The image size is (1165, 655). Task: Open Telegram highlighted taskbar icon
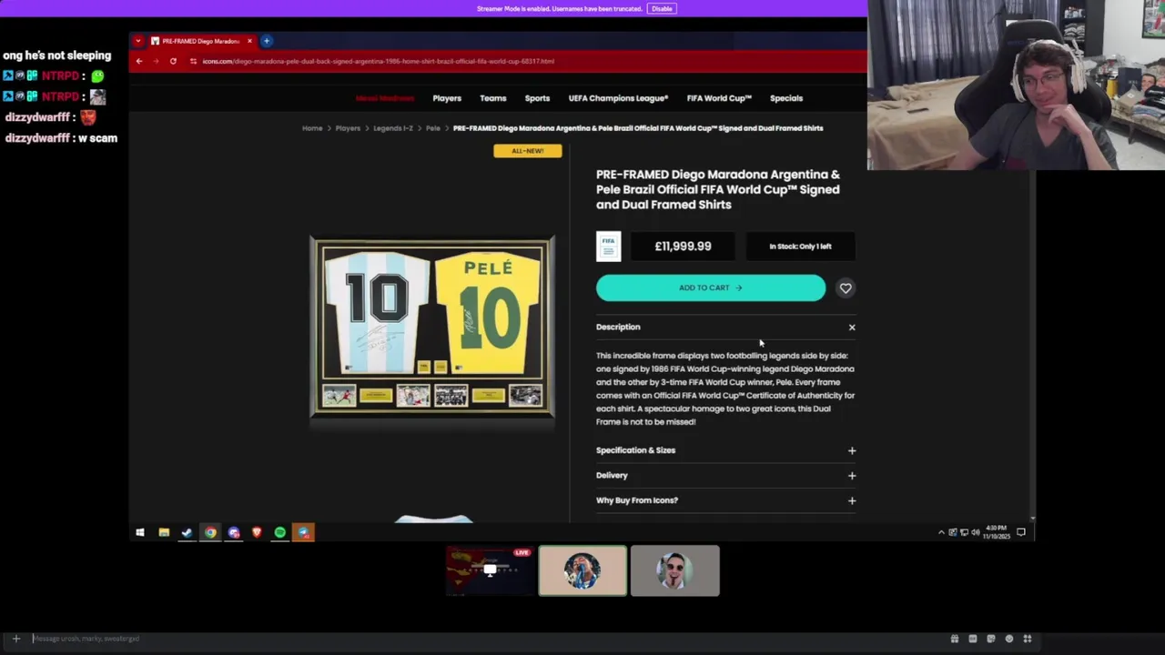[x=303, y=532]
